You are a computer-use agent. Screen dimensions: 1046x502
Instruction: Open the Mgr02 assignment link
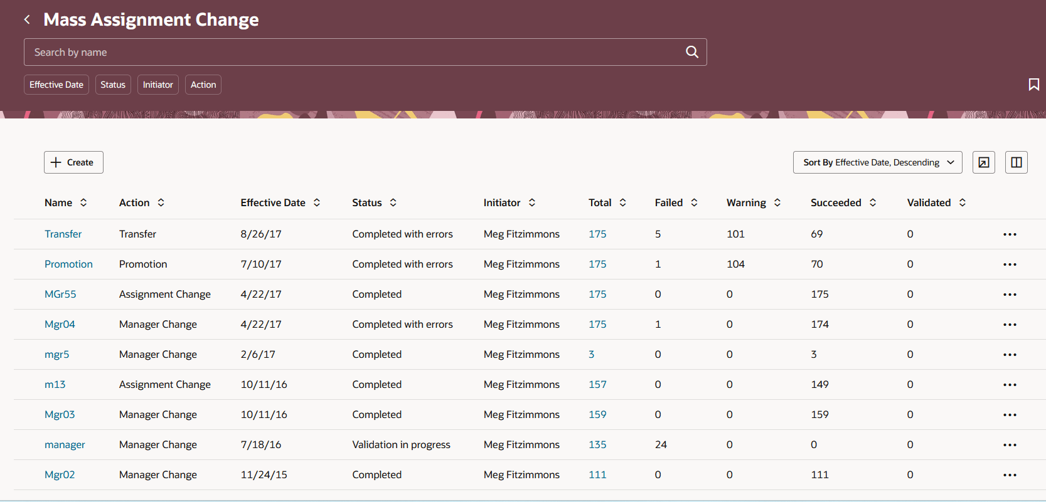[x=60, y=474]
